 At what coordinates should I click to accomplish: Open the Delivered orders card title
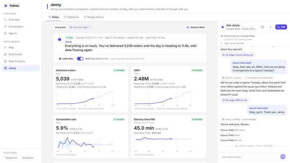pos(65,70)
